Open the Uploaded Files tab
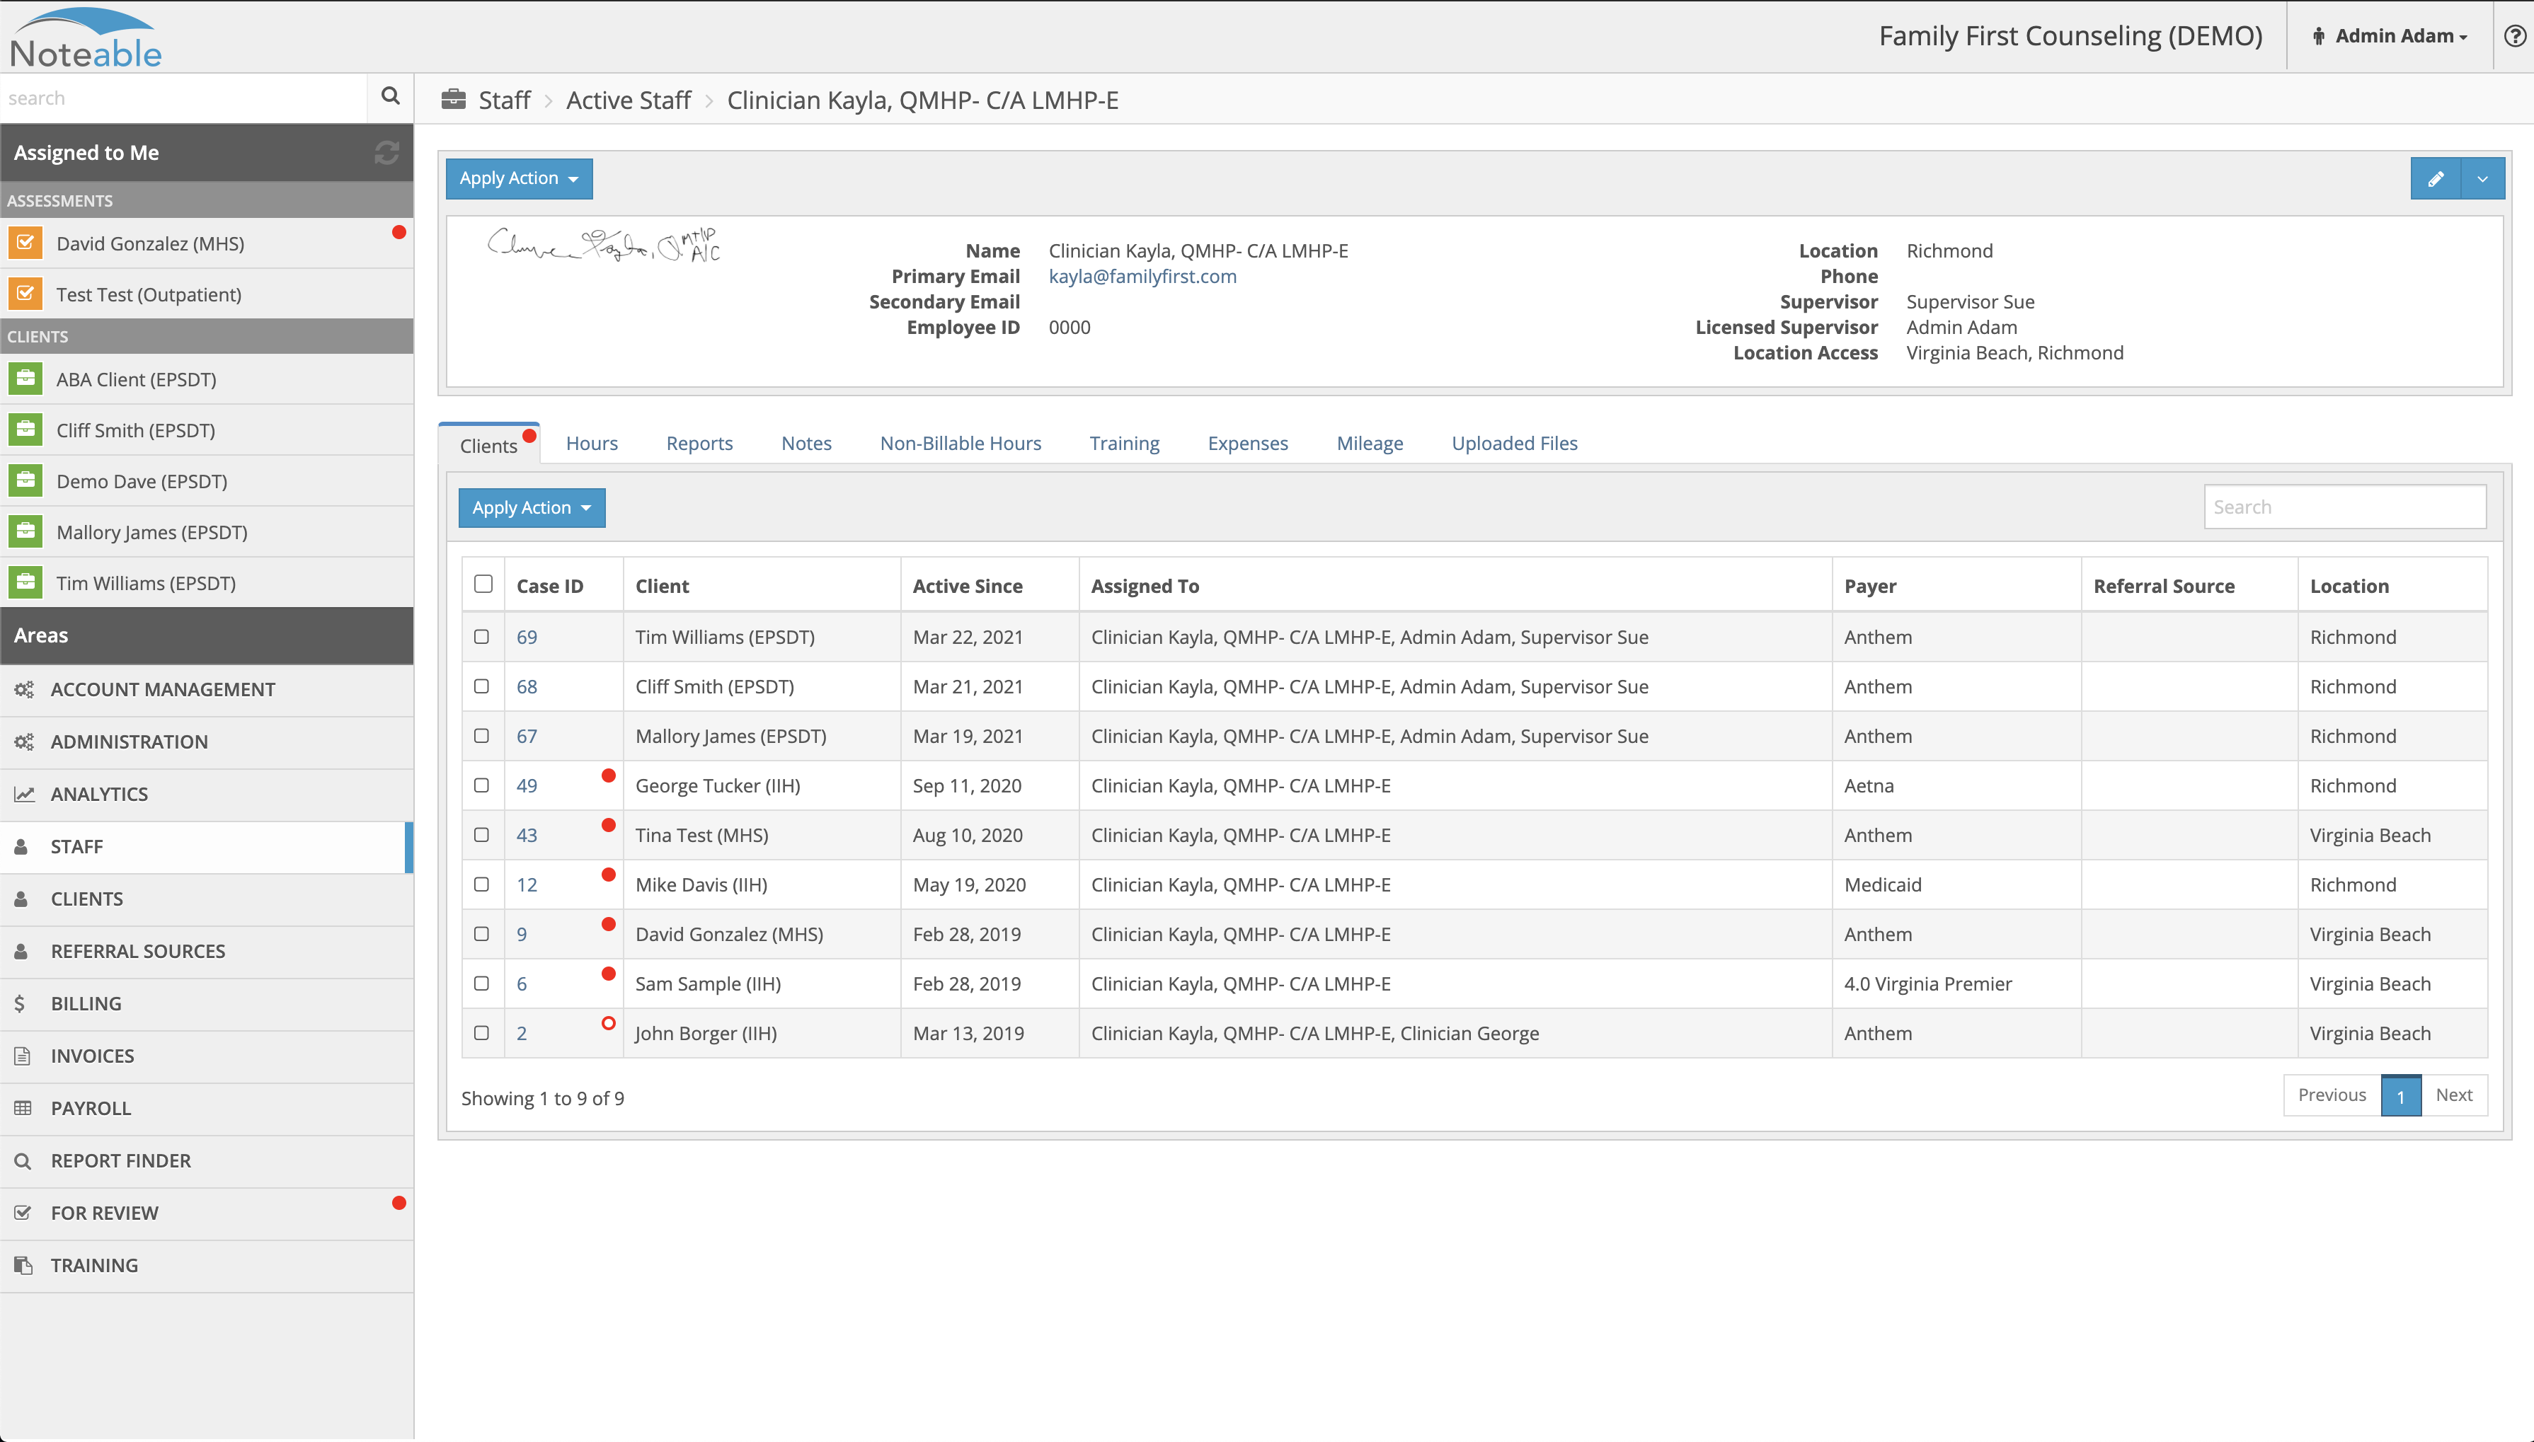The height and width of the screenshot is (1442, 2534). [x=1513, y=443]
